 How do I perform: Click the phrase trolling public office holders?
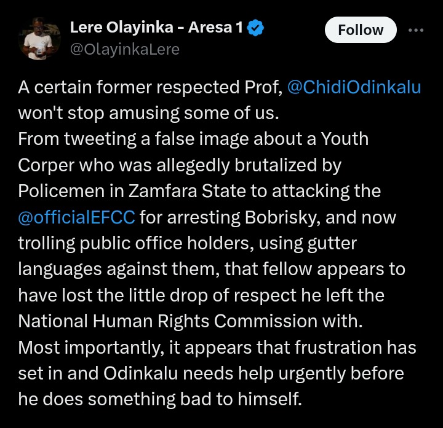pos(135,243)
